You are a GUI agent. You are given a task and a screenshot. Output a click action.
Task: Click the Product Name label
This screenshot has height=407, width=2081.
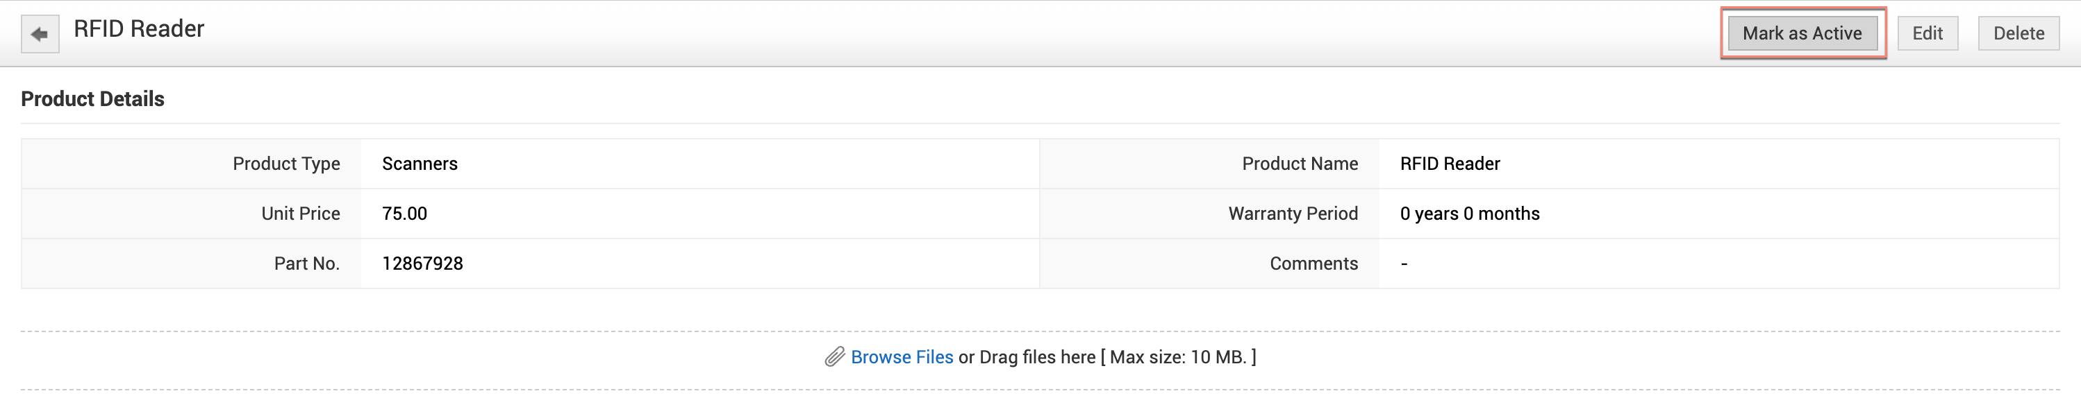tap(1300, 164)
